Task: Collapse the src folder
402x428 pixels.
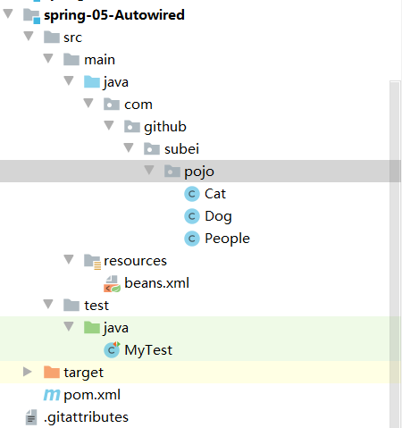Action: [x=29, y=36]
